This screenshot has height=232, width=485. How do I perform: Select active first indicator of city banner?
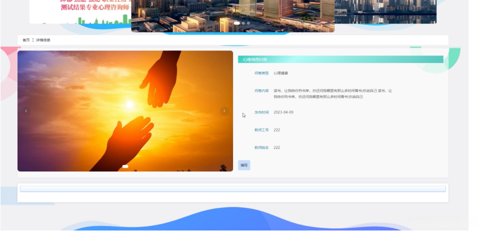click(x=237, y=23)
